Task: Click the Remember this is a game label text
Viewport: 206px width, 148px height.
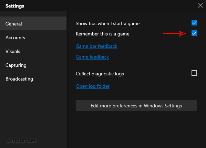Action: (102, 34)
